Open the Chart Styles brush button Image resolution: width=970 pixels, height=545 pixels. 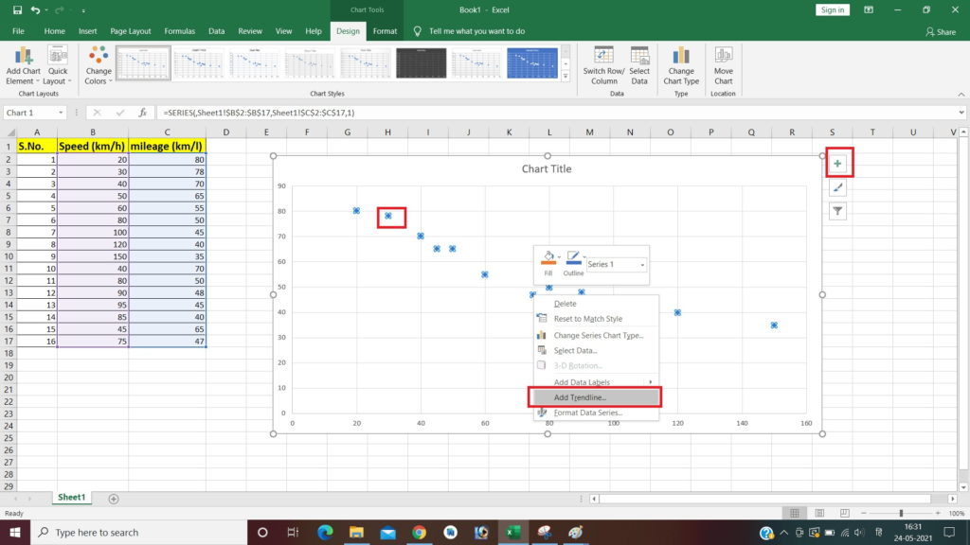pyautogui.click(x=837, y=188)
